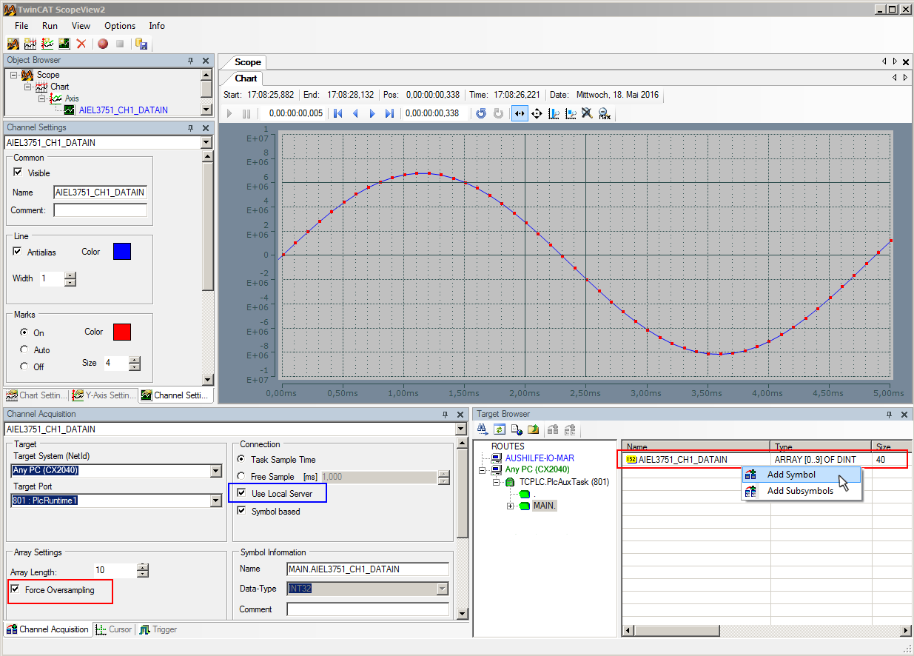Open the Run menu
The height and width of the screenshot is (656, 914).
coord(50,25)
